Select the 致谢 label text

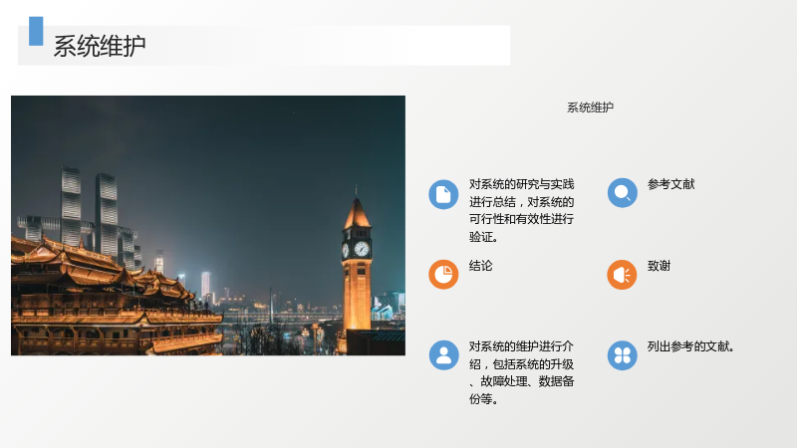659,266
